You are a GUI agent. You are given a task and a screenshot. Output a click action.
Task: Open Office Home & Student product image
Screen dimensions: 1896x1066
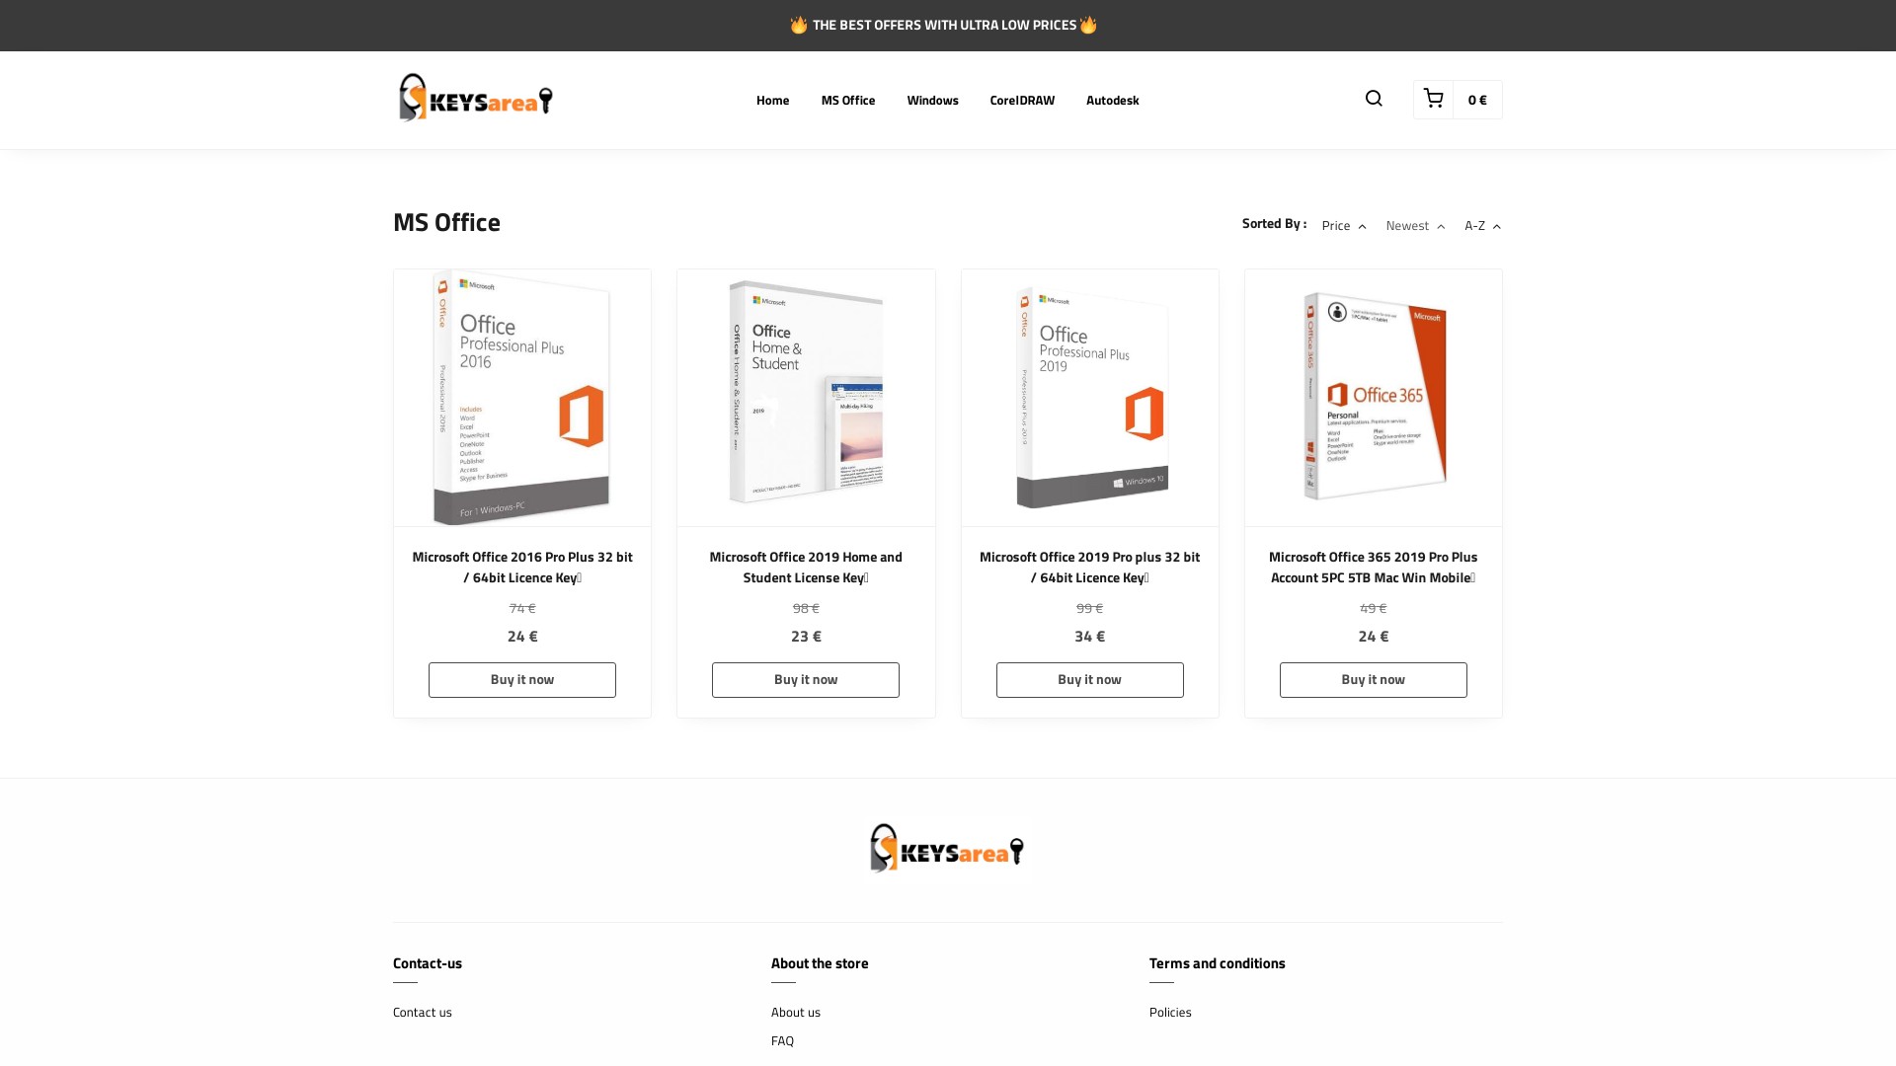(806, 398)
